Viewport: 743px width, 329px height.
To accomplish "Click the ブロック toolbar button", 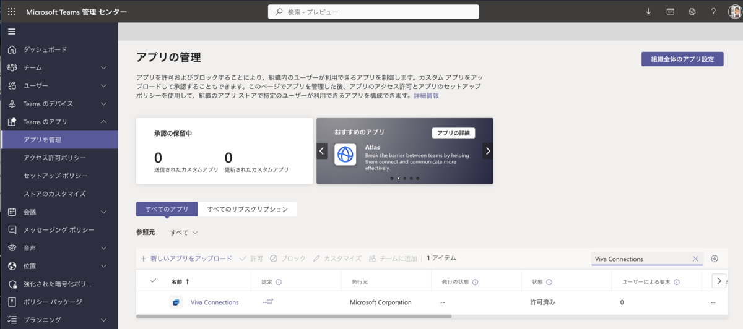I will pos(288,258).
